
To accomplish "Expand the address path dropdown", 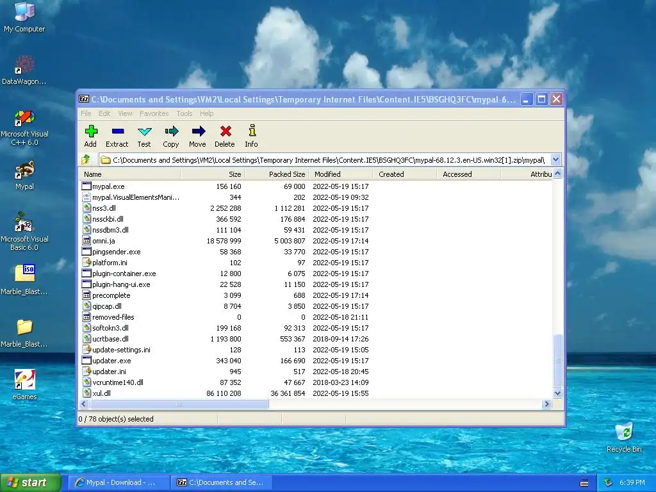I will 555,160.
